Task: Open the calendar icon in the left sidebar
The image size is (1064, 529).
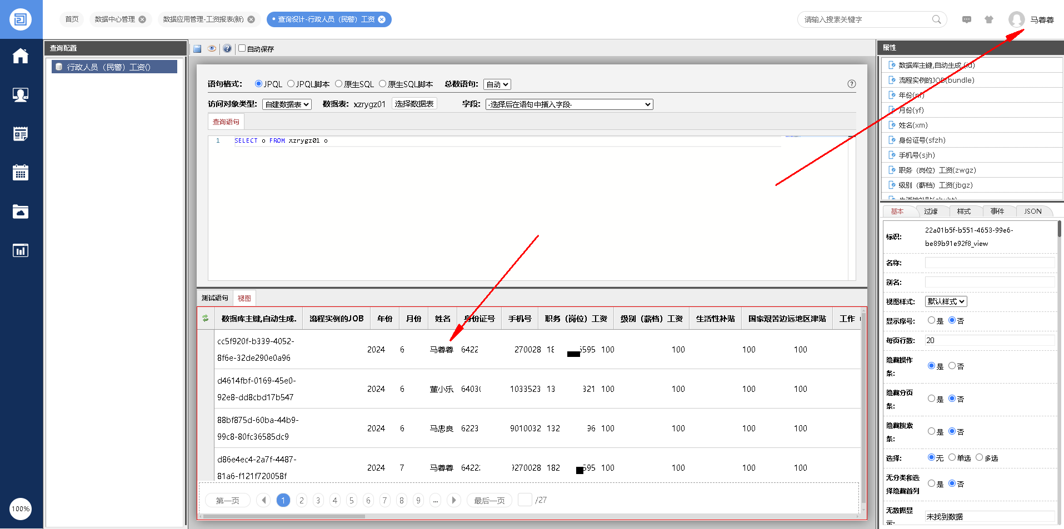Action: (x=21, y=173)
